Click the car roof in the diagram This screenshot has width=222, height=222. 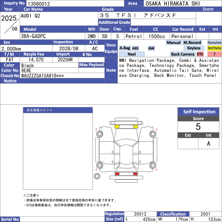126,154
